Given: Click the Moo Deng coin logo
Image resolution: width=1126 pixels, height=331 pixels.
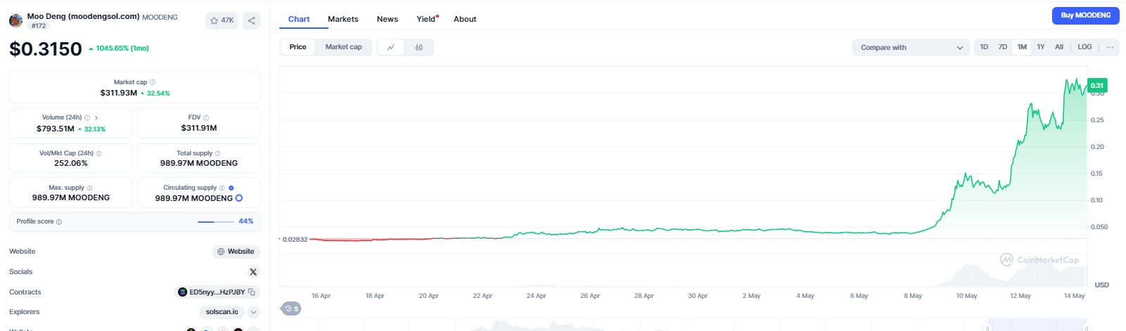Looking at the screenshot, I should pyautogui.click(x=15, y=21).
